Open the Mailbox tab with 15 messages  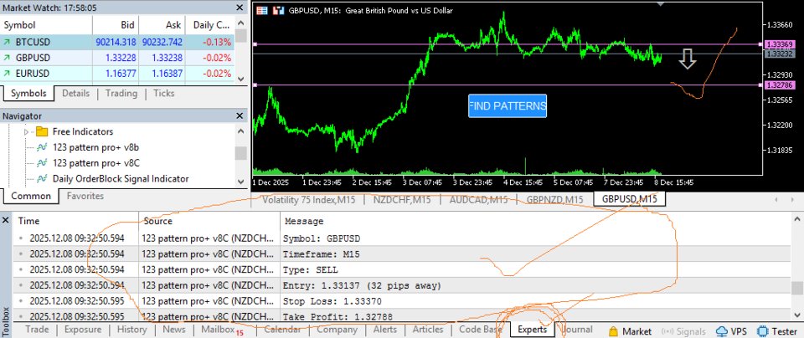tap(220, 330)
